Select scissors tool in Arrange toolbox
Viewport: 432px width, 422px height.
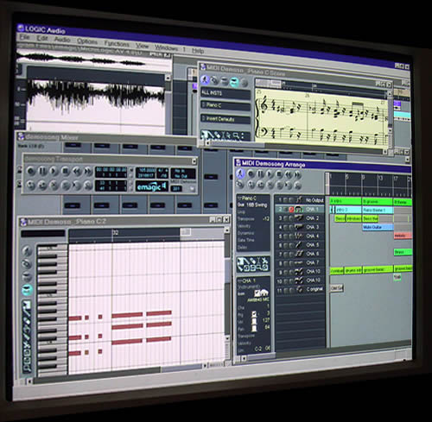264,261
